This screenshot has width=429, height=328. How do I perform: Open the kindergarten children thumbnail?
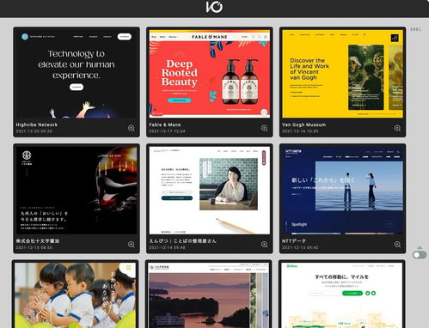(75, 295)
